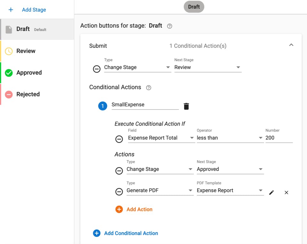This screenshot has width=307, height=244.
Task: Remove the Change Stage submit action
Action: 97,69
